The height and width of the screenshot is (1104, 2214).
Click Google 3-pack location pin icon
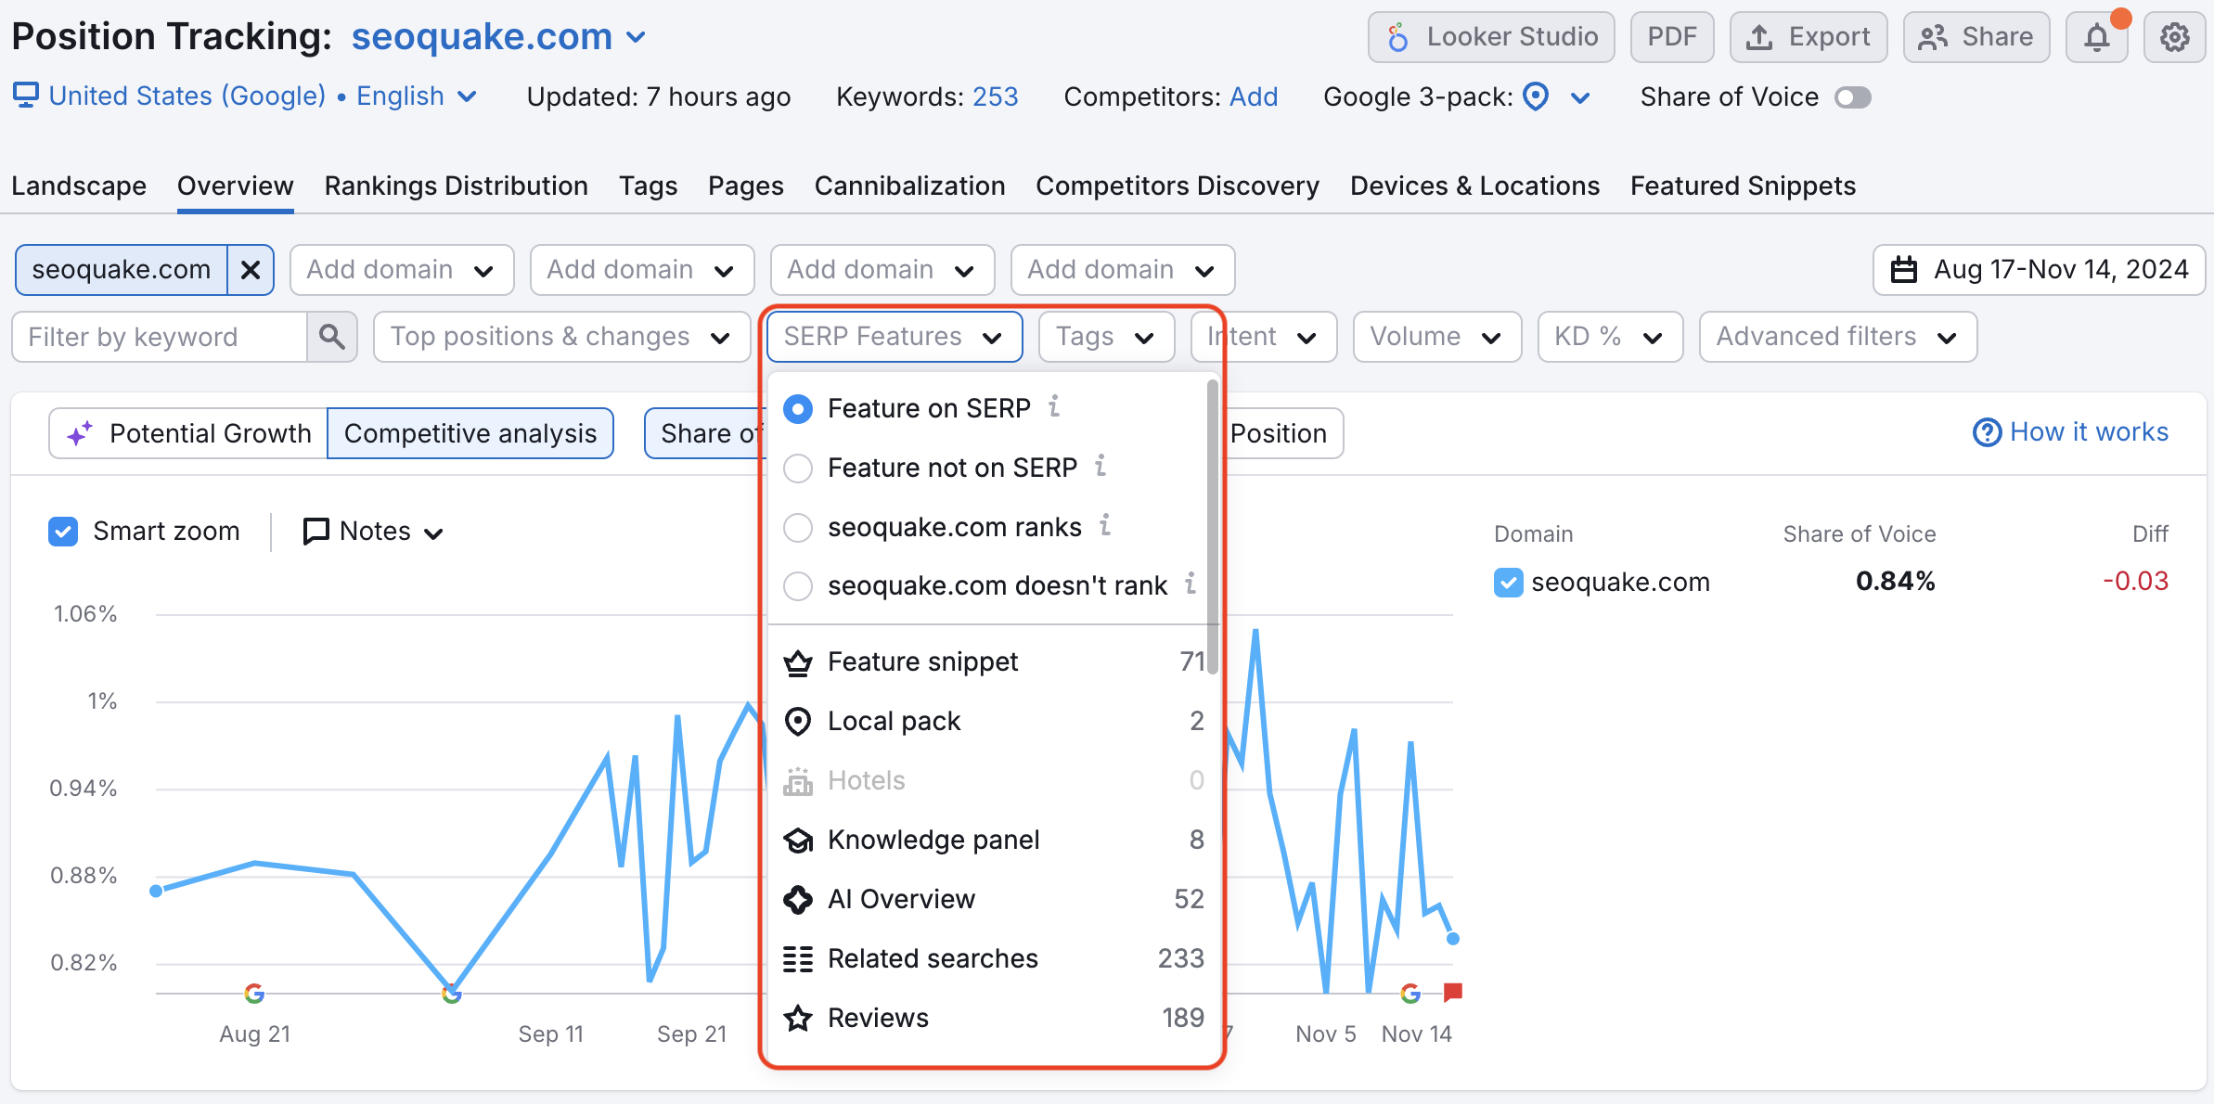click(x=1537, y=96)
